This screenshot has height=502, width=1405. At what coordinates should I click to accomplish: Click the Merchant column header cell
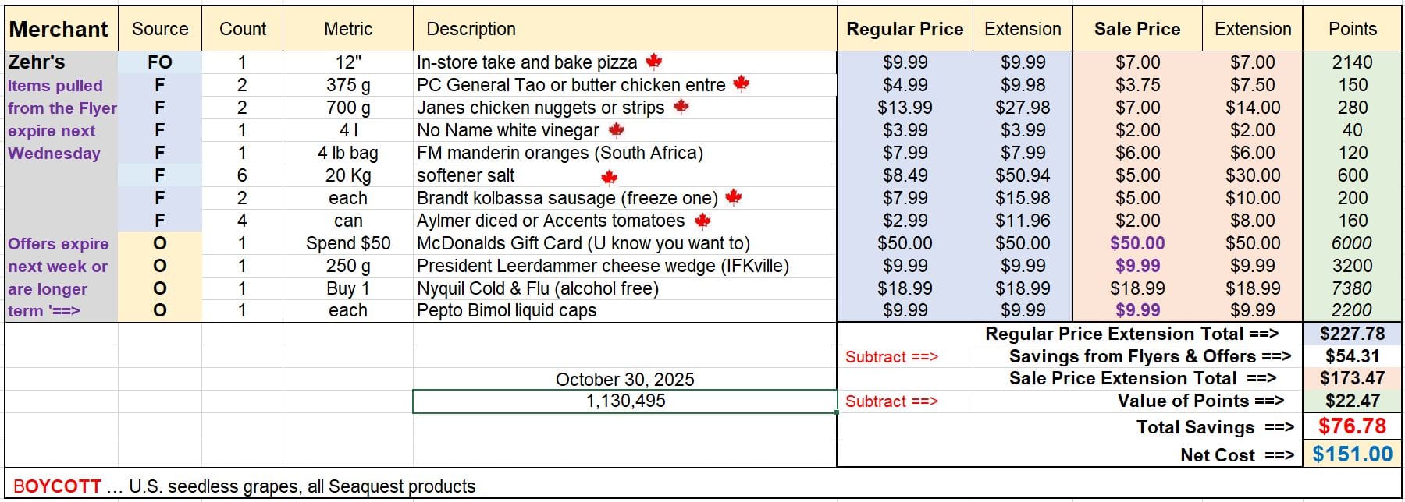click(59, 29)
